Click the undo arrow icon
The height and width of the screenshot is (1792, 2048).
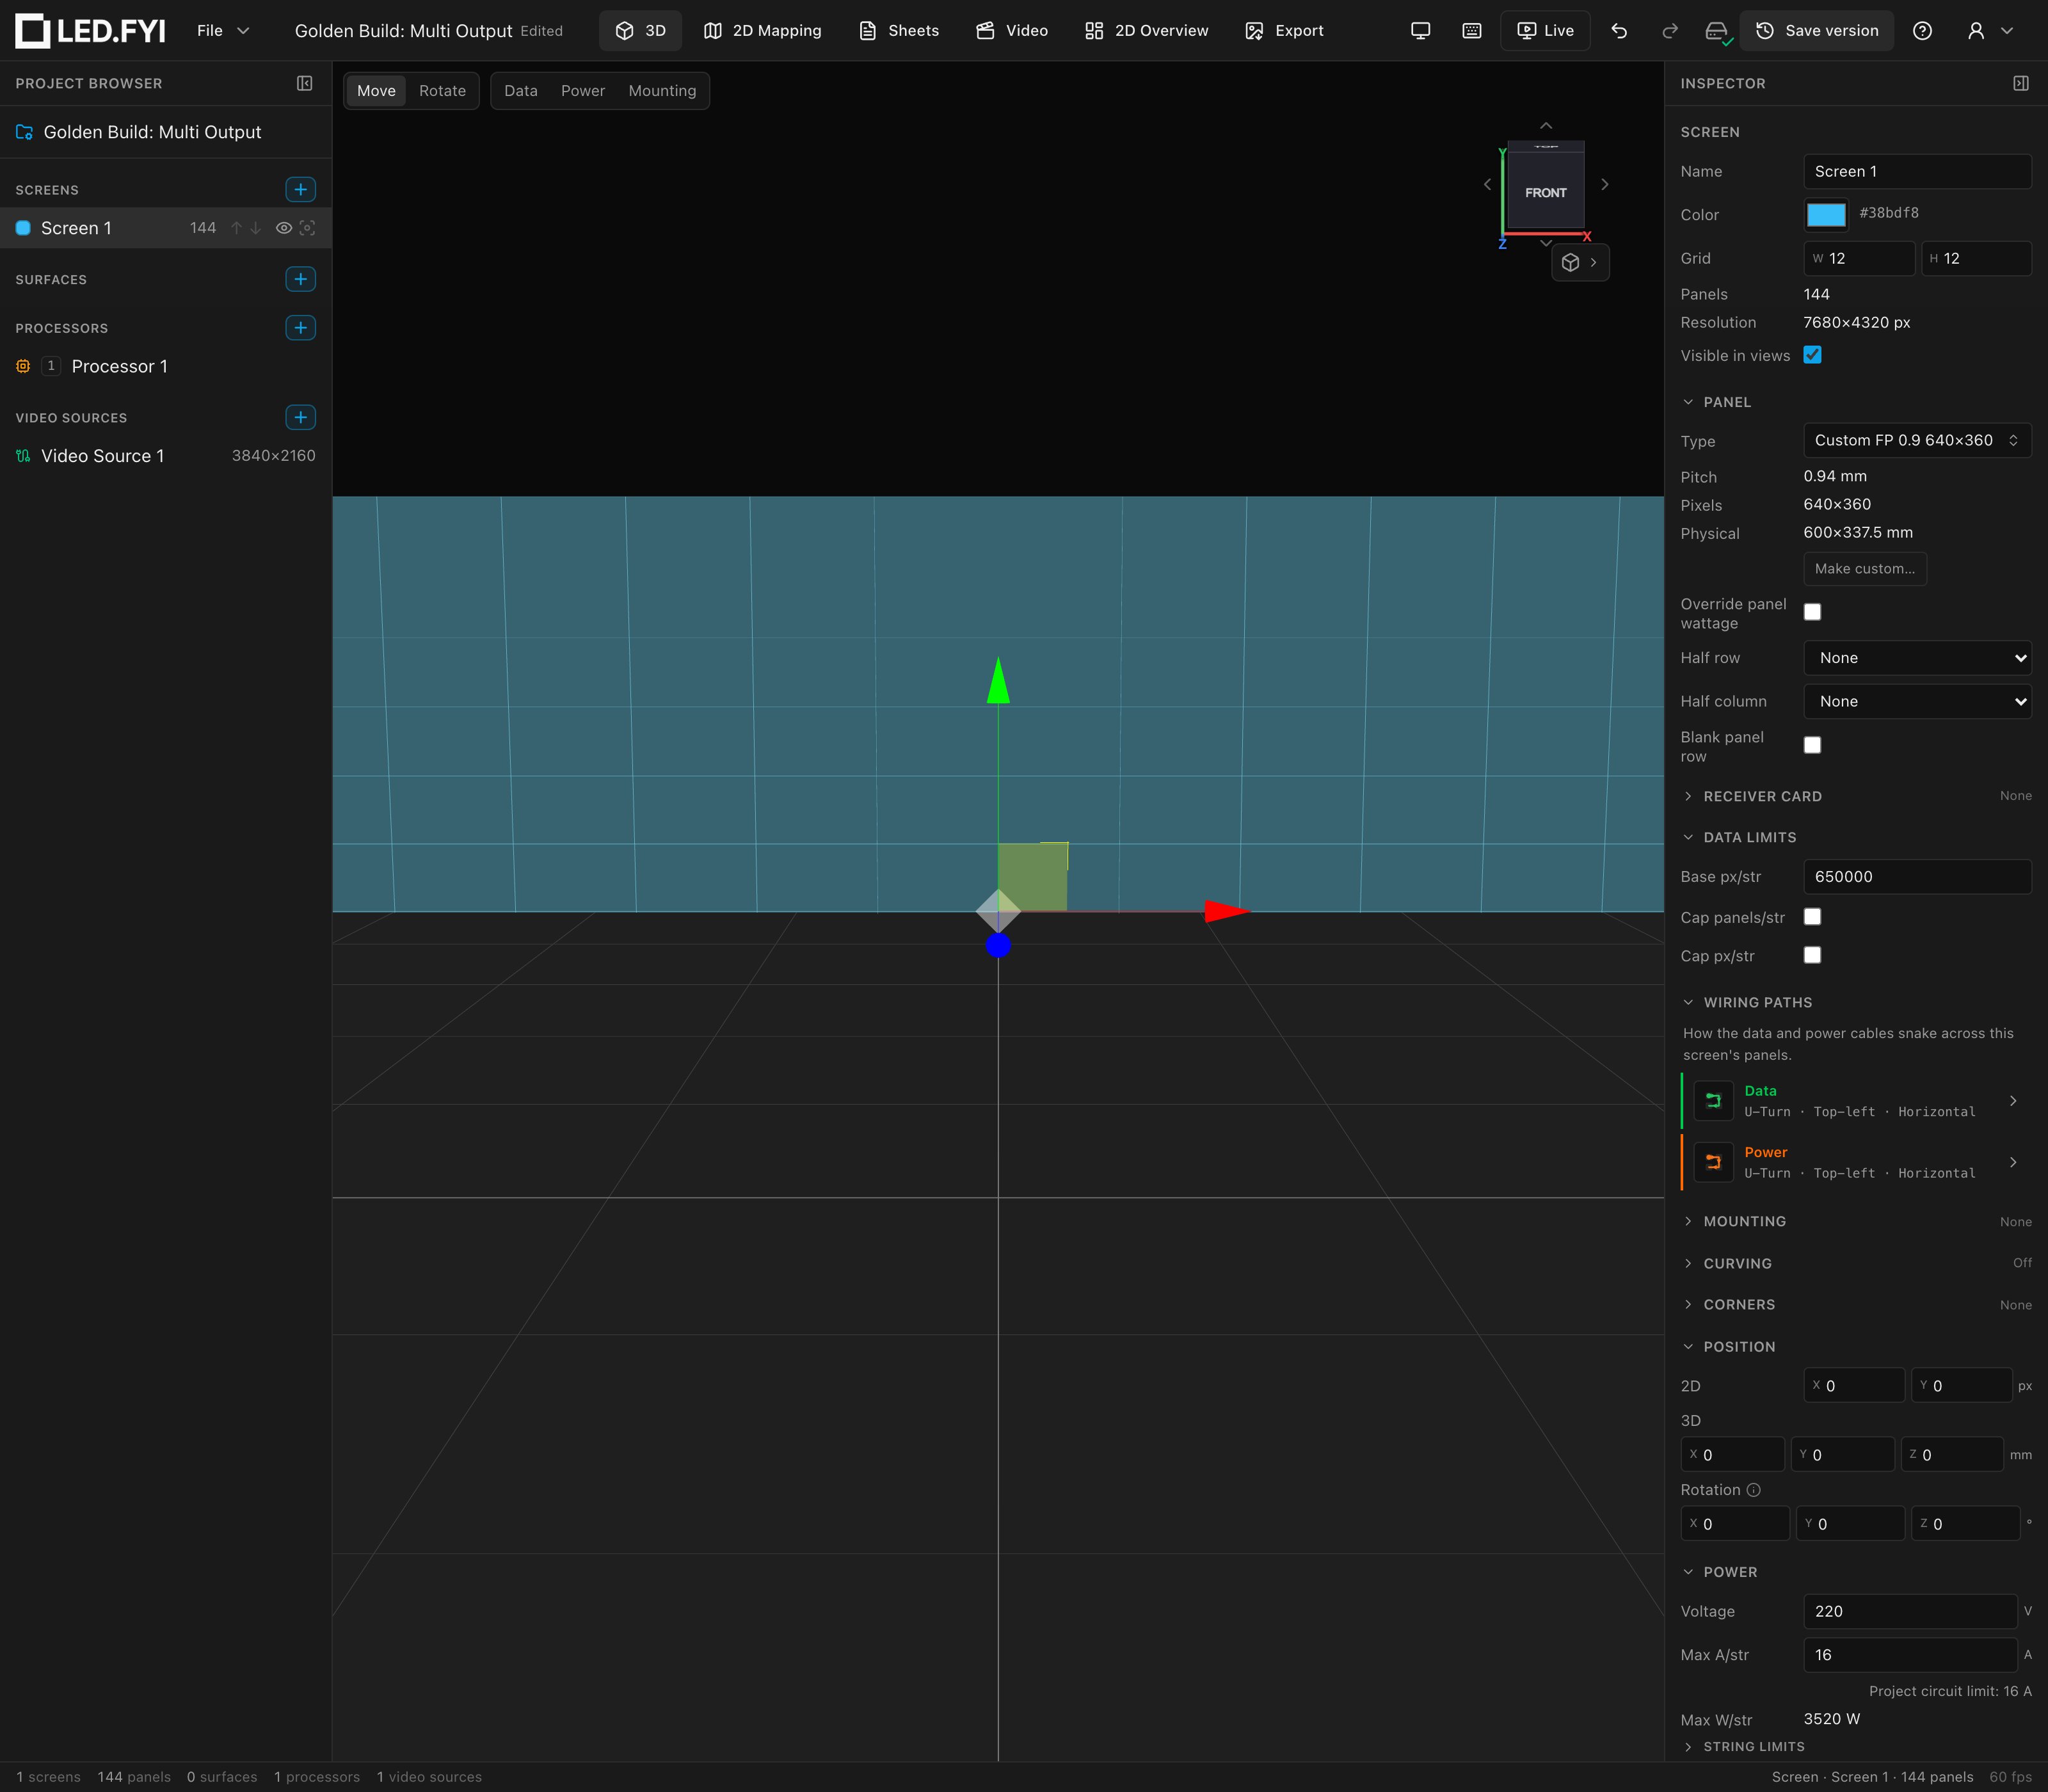point(1619,31)
